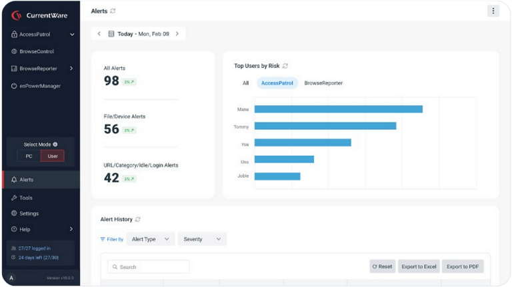Go to next day arrow
Screen dimensions: 512x287
[177, 33]
